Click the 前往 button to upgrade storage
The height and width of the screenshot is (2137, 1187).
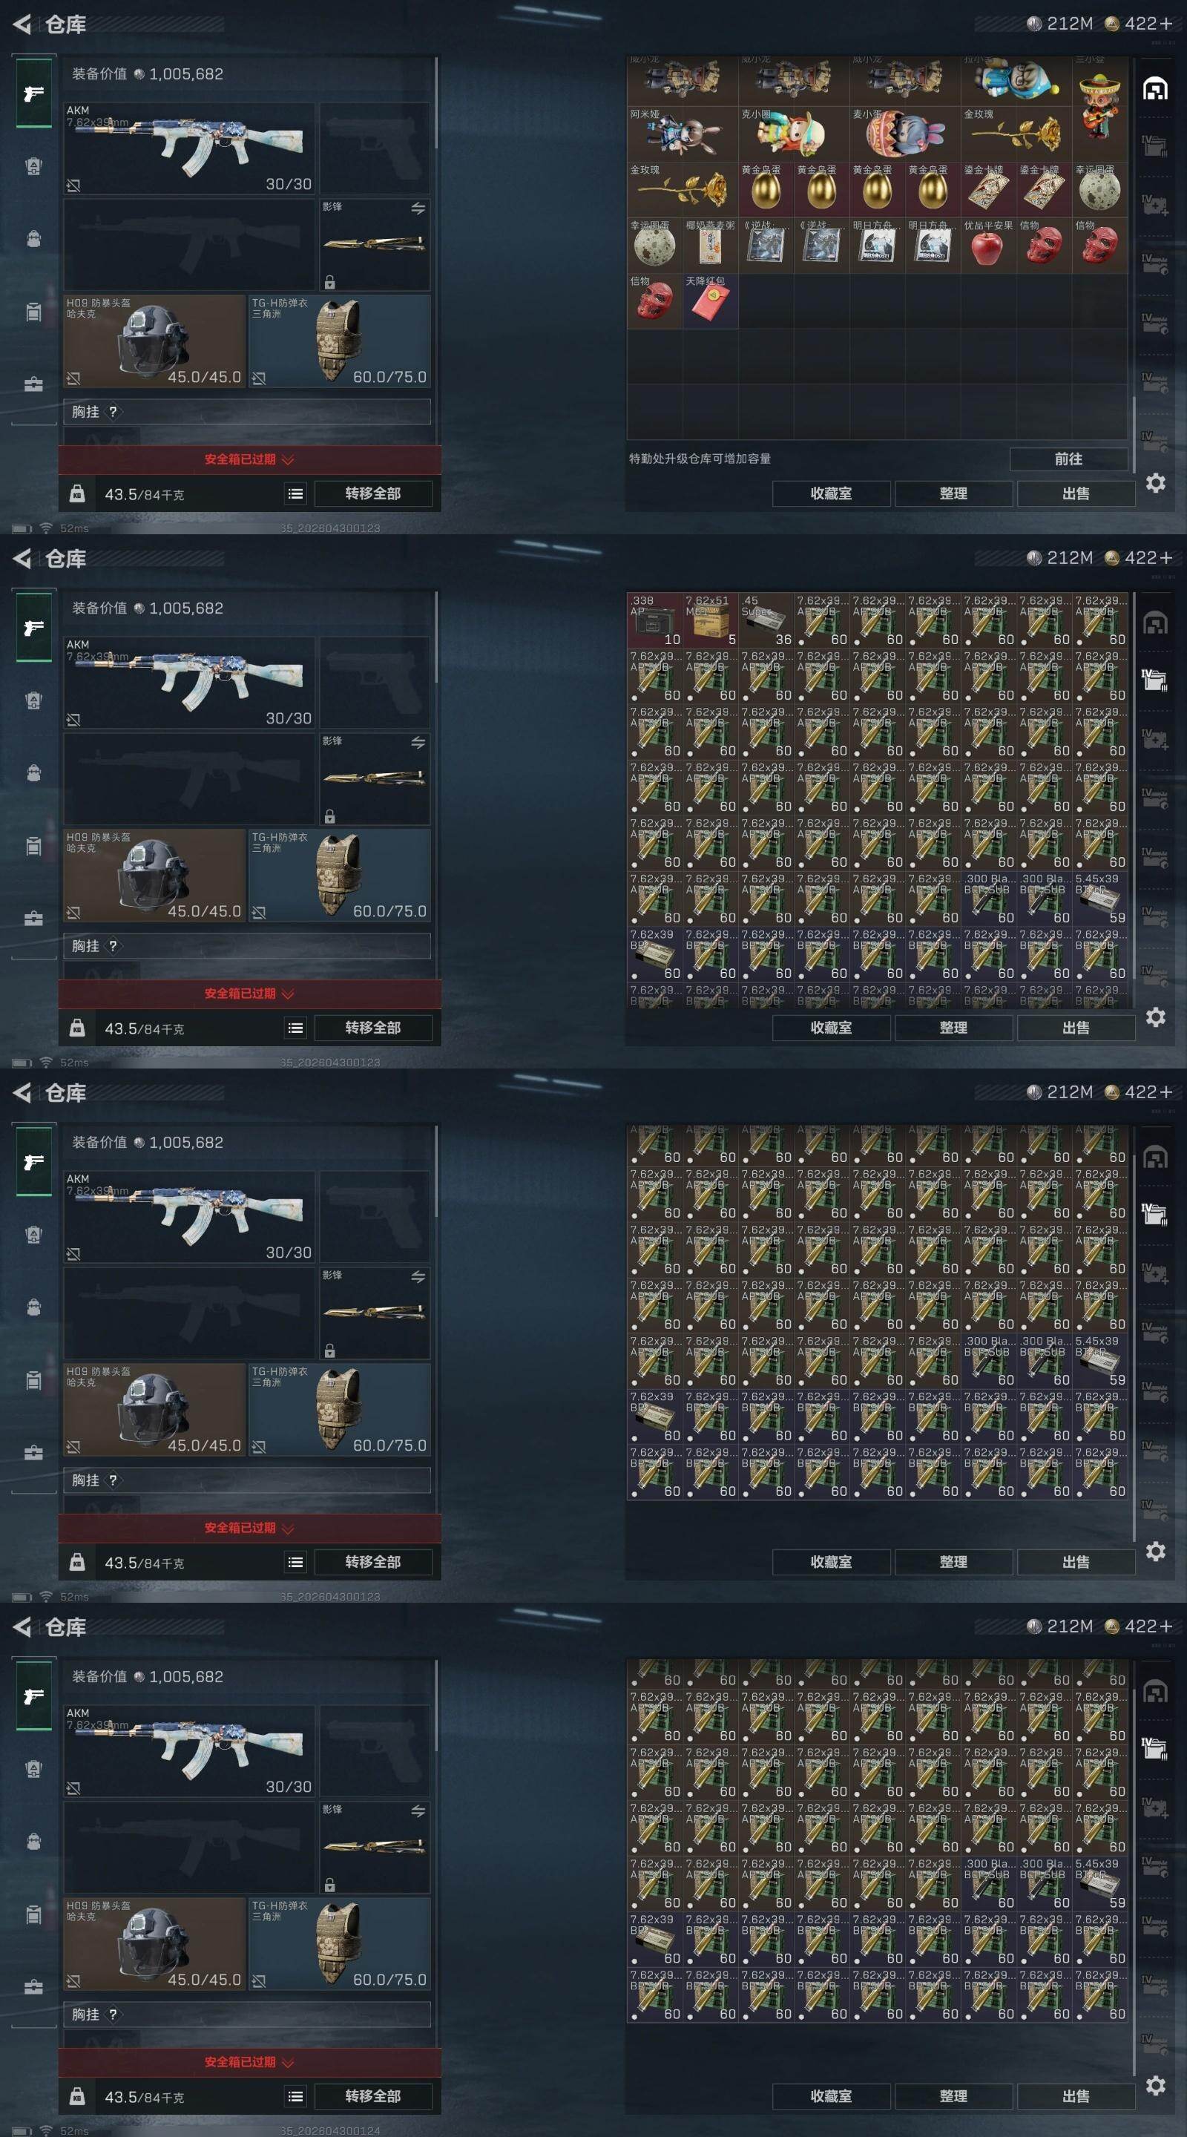(1068, 459)
